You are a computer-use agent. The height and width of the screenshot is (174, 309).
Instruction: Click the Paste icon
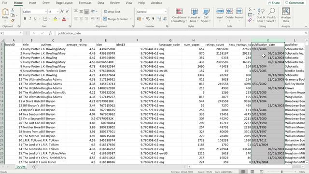[x=5, y=12]
